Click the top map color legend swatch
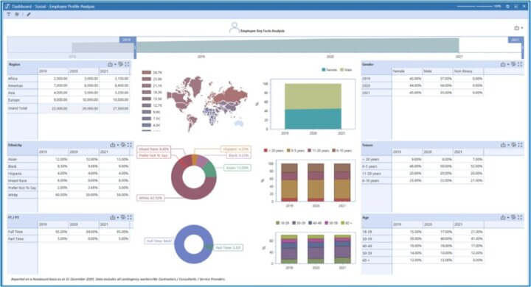 point(146,72)
